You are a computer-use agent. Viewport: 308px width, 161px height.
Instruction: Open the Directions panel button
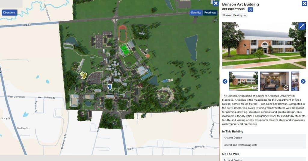[x=9, y=13]
